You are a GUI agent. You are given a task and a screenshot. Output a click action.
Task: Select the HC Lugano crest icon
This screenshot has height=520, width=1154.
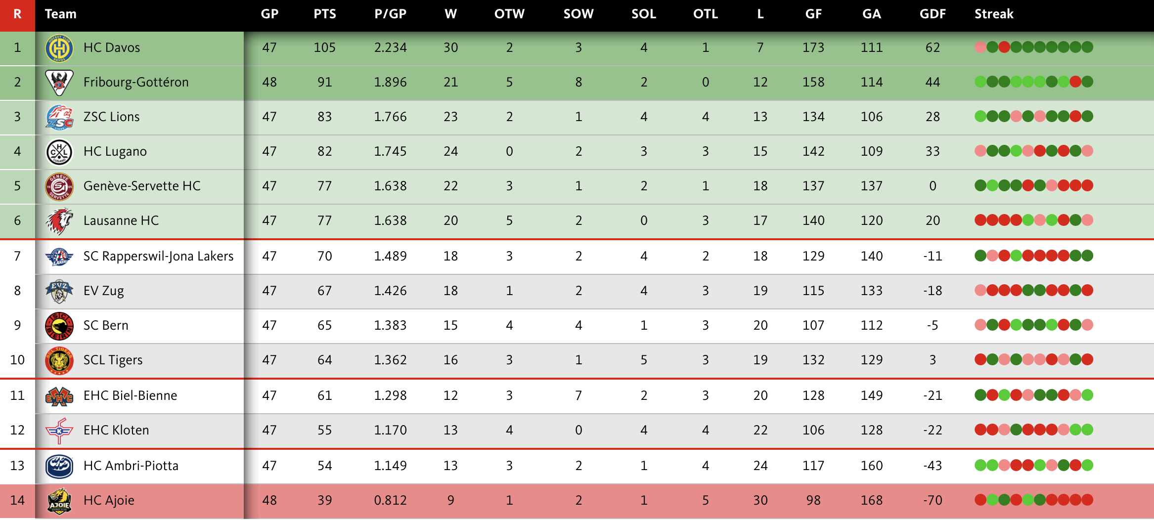[x=59, y=152]
